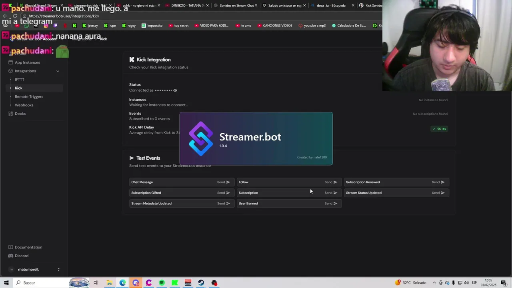Click the Integrations check-circle icon
The image size is (512, 288).
point(11,71)
